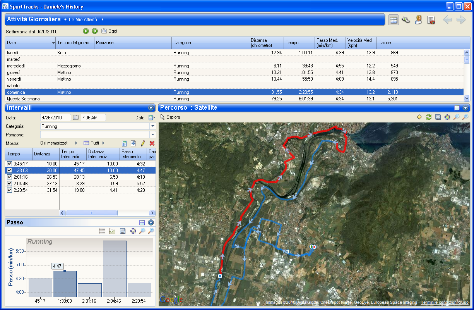Go to next week with green arrow
This screenshot has width=474, height=310.
click(94, 31)
